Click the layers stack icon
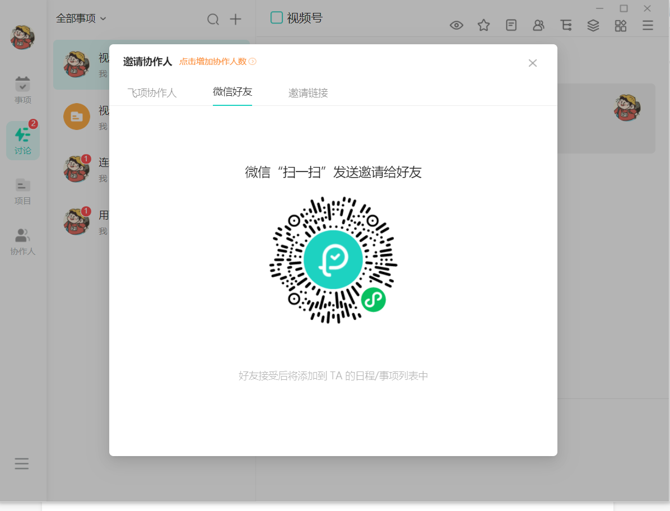 [x=593, y=25]
